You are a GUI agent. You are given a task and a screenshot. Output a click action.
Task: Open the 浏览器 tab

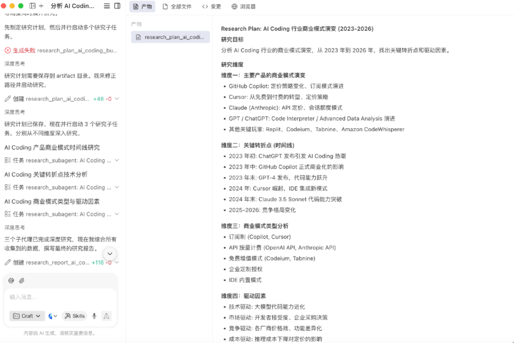(x=243, y=6)
